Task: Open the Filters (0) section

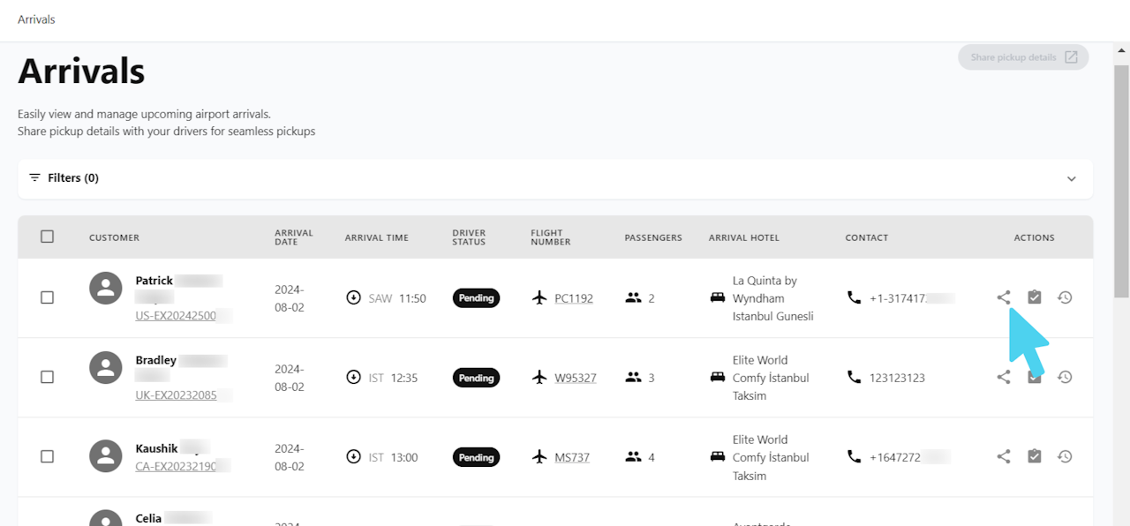Action: [x=73, y=178]
